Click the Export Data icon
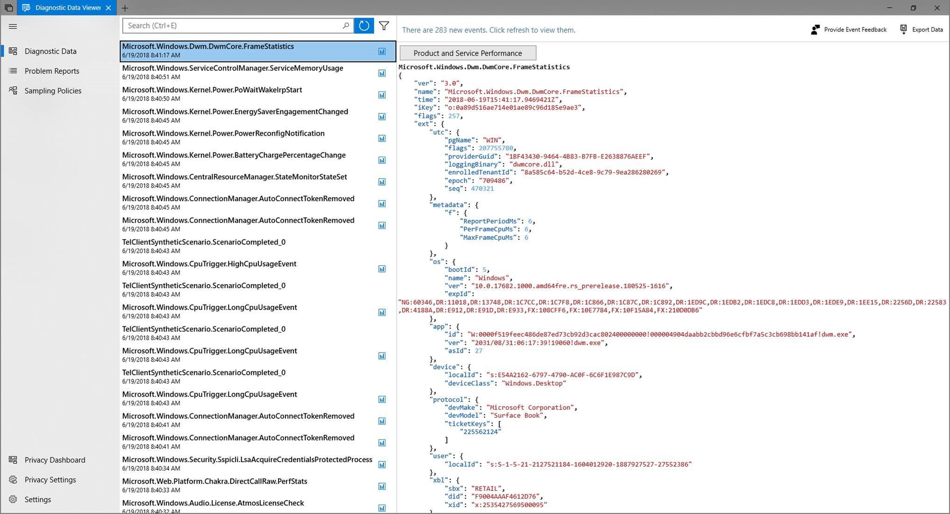Viewport: 950px width, 514px height. (x=903, y=30)
